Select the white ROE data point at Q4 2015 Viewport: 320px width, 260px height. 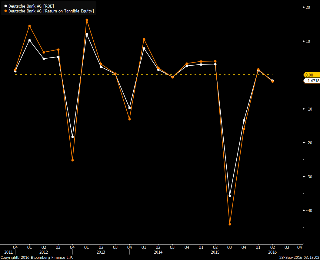click(244, 121)
